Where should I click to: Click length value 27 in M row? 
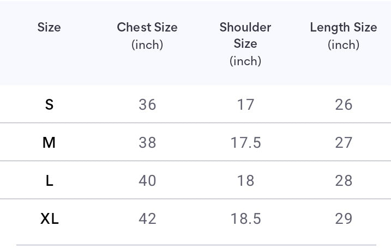(344, 142)
